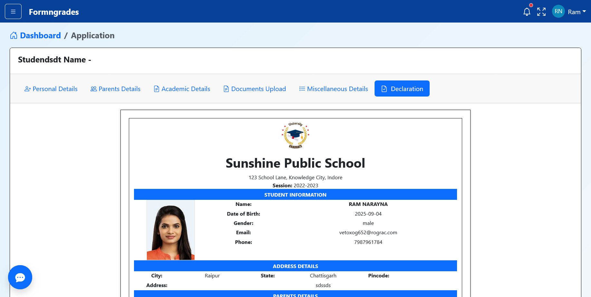591x297 pixels.
Task: Switch to the Parents Details tab
Action: tap(119, 89)
